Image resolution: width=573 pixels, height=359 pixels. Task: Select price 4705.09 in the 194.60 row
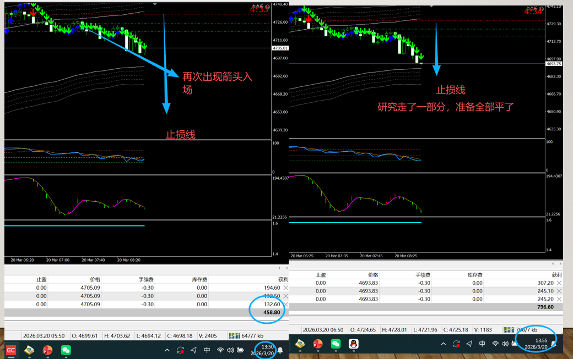click(90, 288)
